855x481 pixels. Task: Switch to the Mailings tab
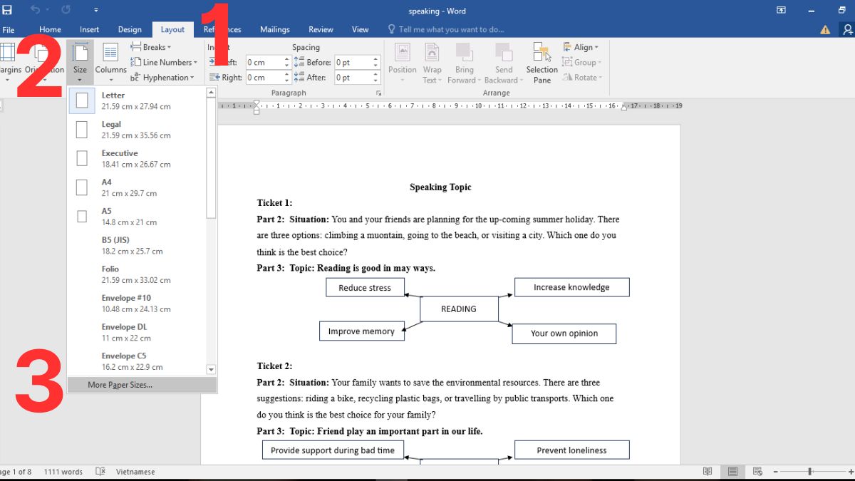coord(275,30)
